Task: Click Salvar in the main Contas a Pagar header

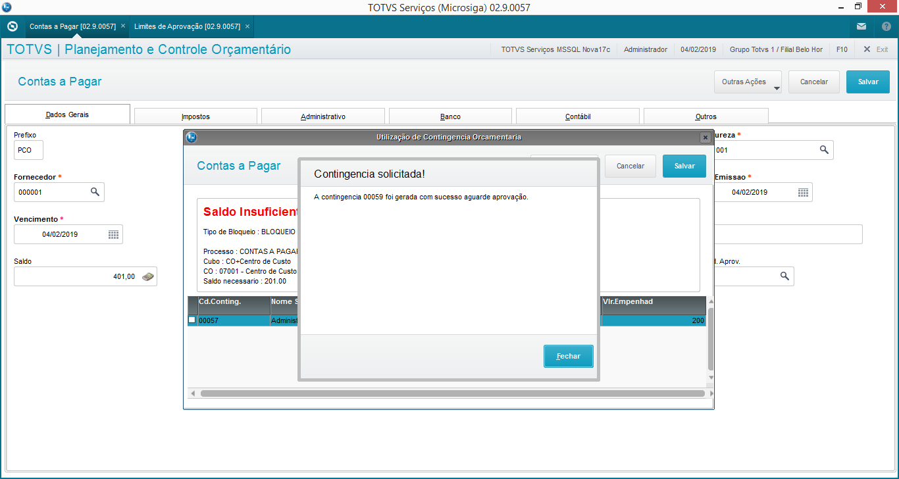Action: click(x=868, y=82)
